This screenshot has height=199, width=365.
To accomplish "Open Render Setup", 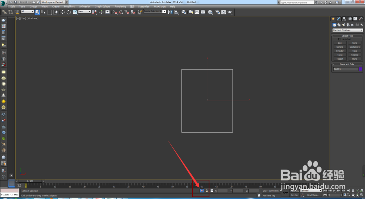I will pos(218,12).
